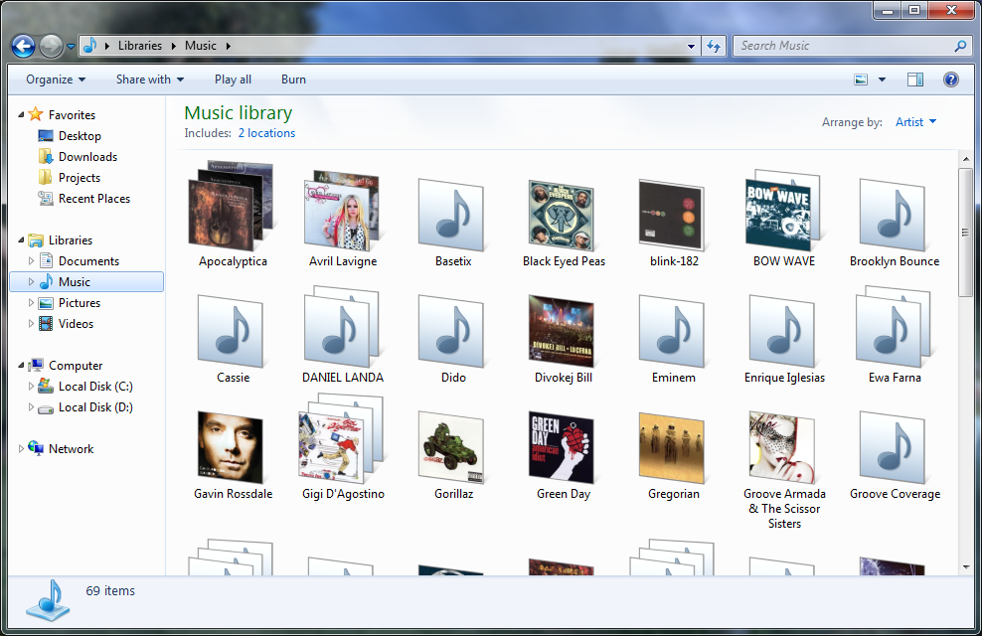Open Recent Places in Favorites
The image size is (982, 636).
pos(94,199)
